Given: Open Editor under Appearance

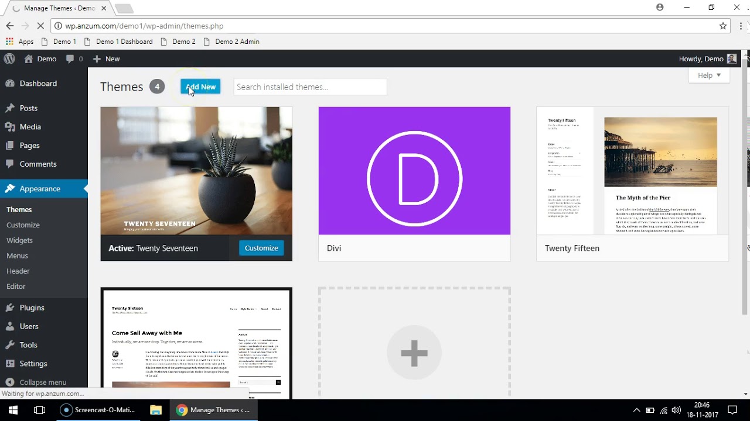Looking at the screenshot, I should coord(16,287).
